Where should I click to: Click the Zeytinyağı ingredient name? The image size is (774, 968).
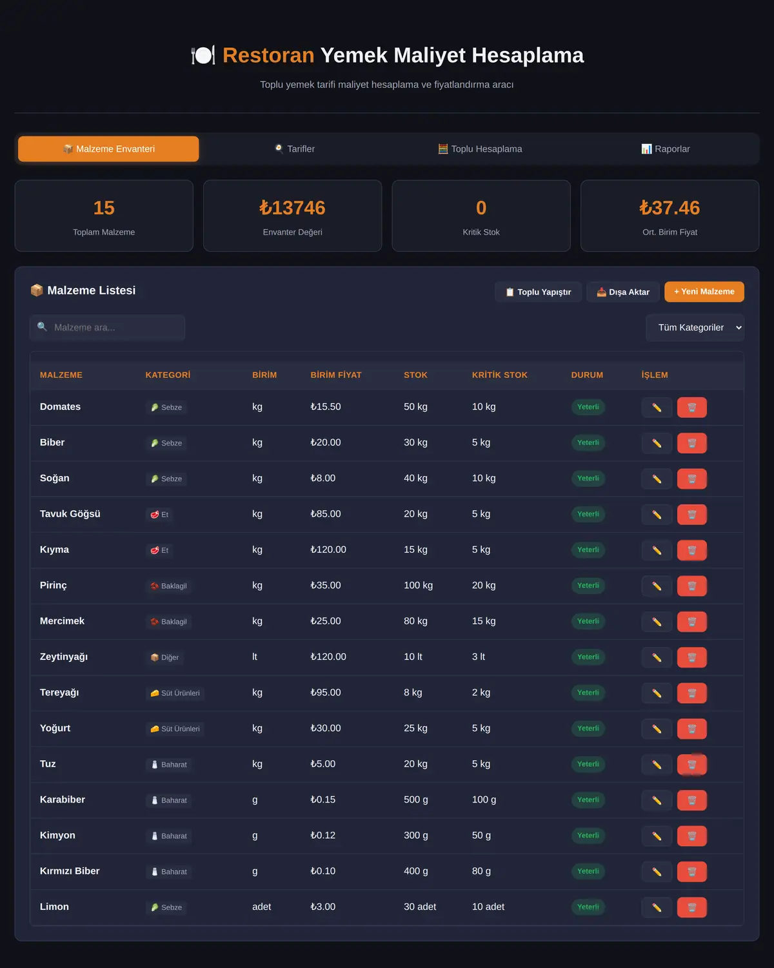point(64,657)
